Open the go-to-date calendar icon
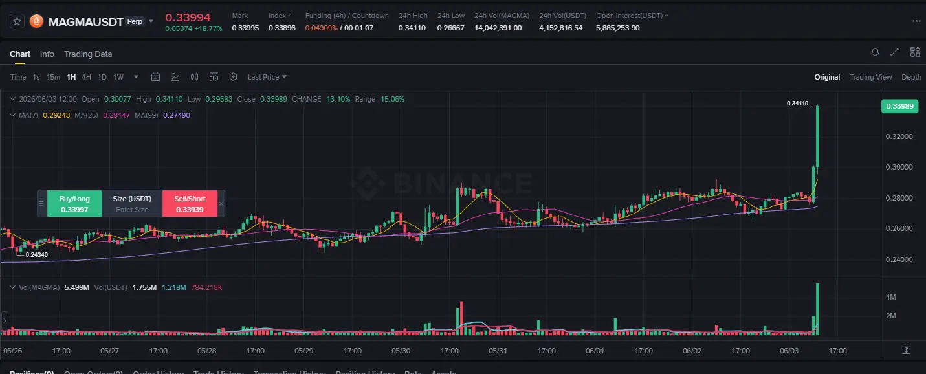This screenshot has height=374, width=926. click(x=155, y=77)
